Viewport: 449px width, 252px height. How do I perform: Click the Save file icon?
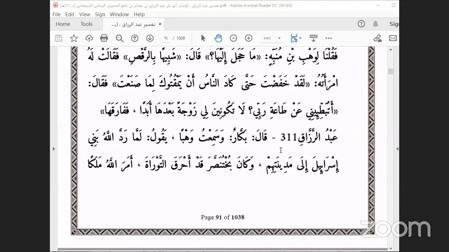pyautogui.click(x=59, y=38)
